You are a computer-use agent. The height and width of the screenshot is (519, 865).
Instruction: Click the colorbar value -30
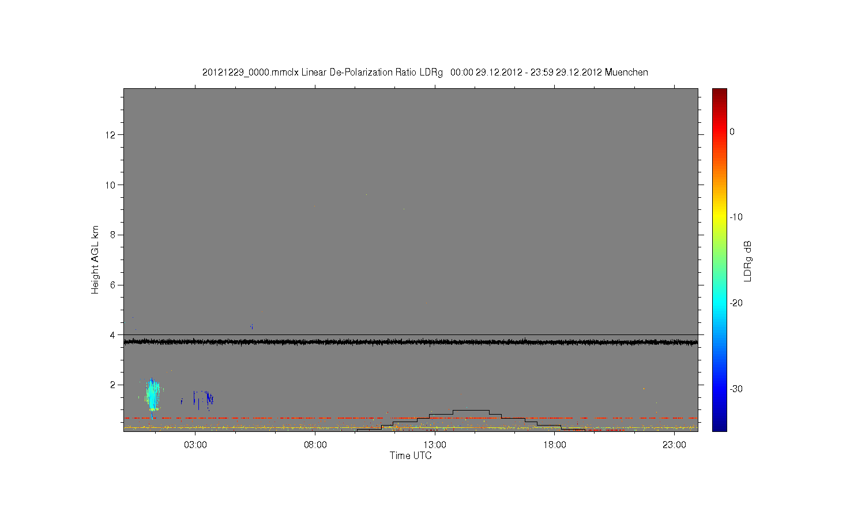pyautogui.click(x=736, y=389)
